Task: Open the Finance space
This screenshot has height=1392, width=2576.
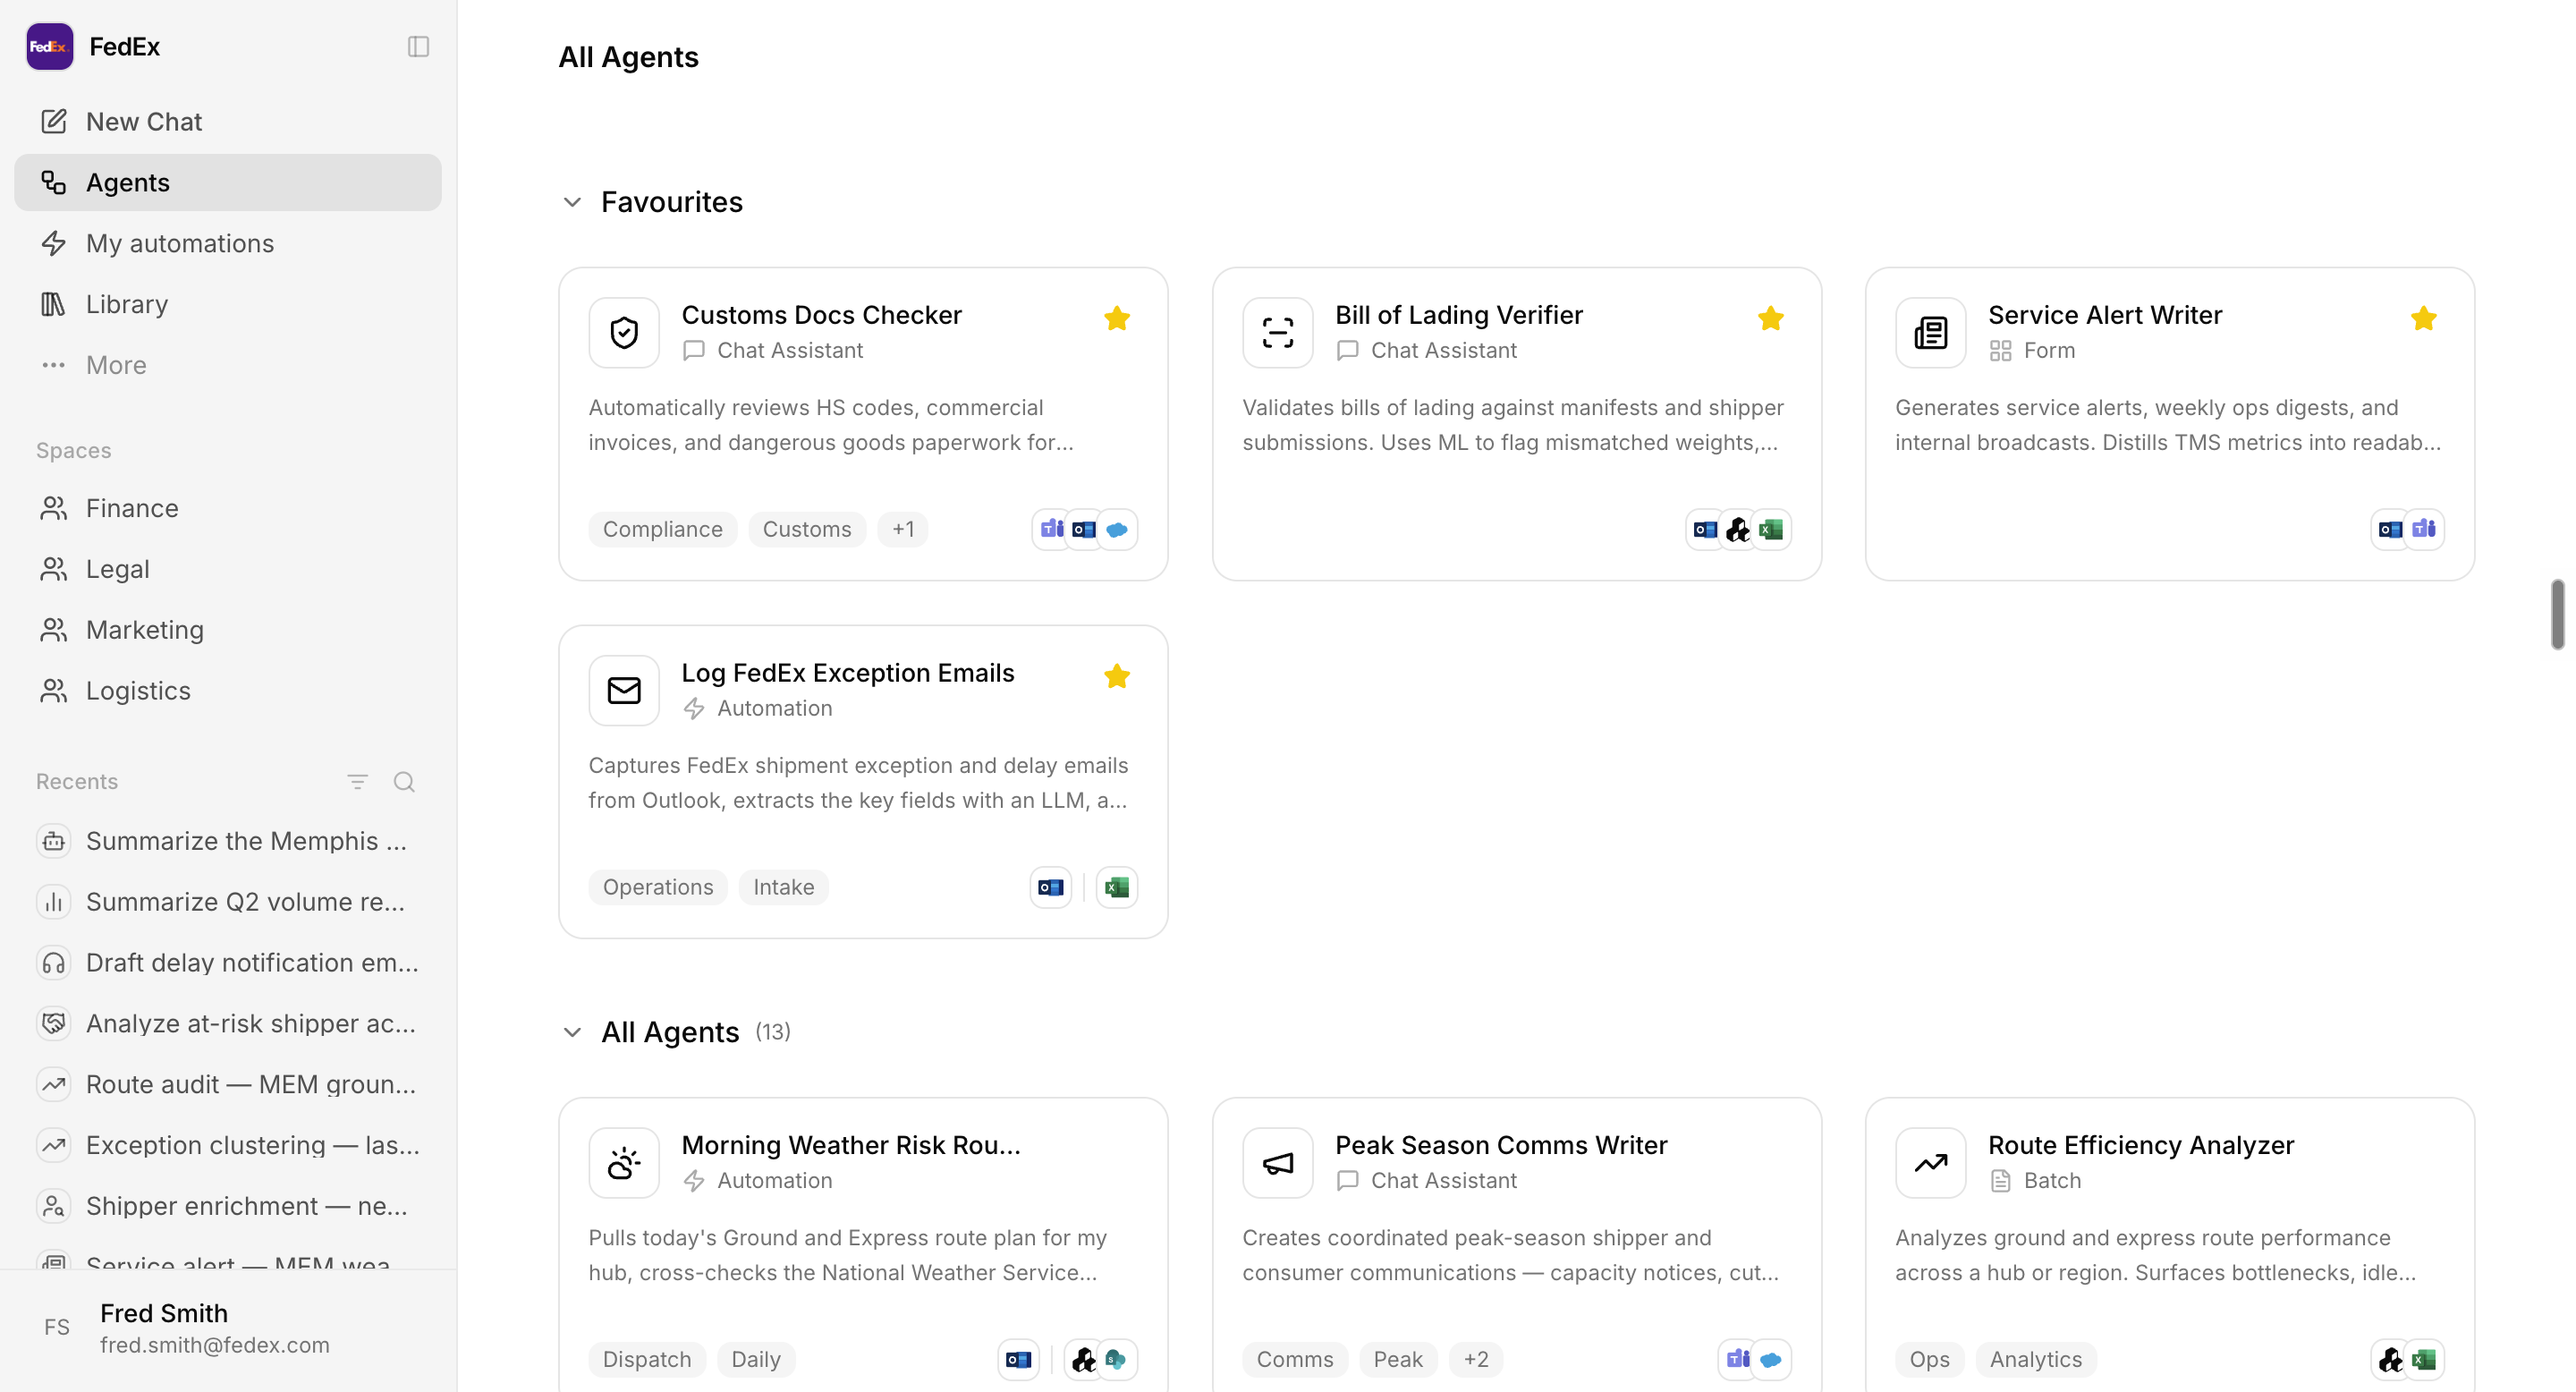Action: click(228, 508)
